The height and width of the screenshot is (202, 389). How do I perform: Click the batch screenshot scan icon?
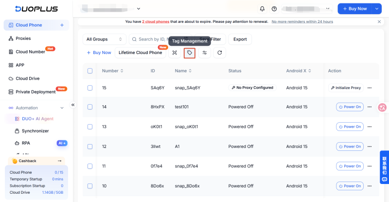[x=175, y=53]
